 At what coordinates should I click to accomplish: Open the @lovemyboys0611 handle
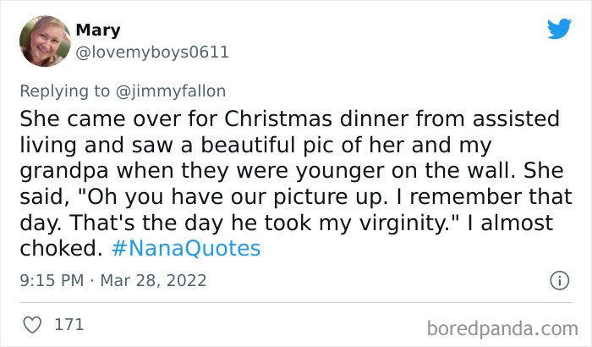tap(152, 52)
